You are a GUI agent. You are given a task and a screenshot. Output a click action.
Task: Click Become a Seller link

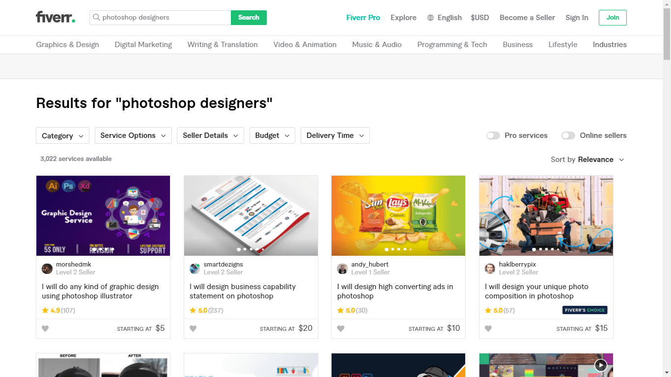tap(527, 18)
